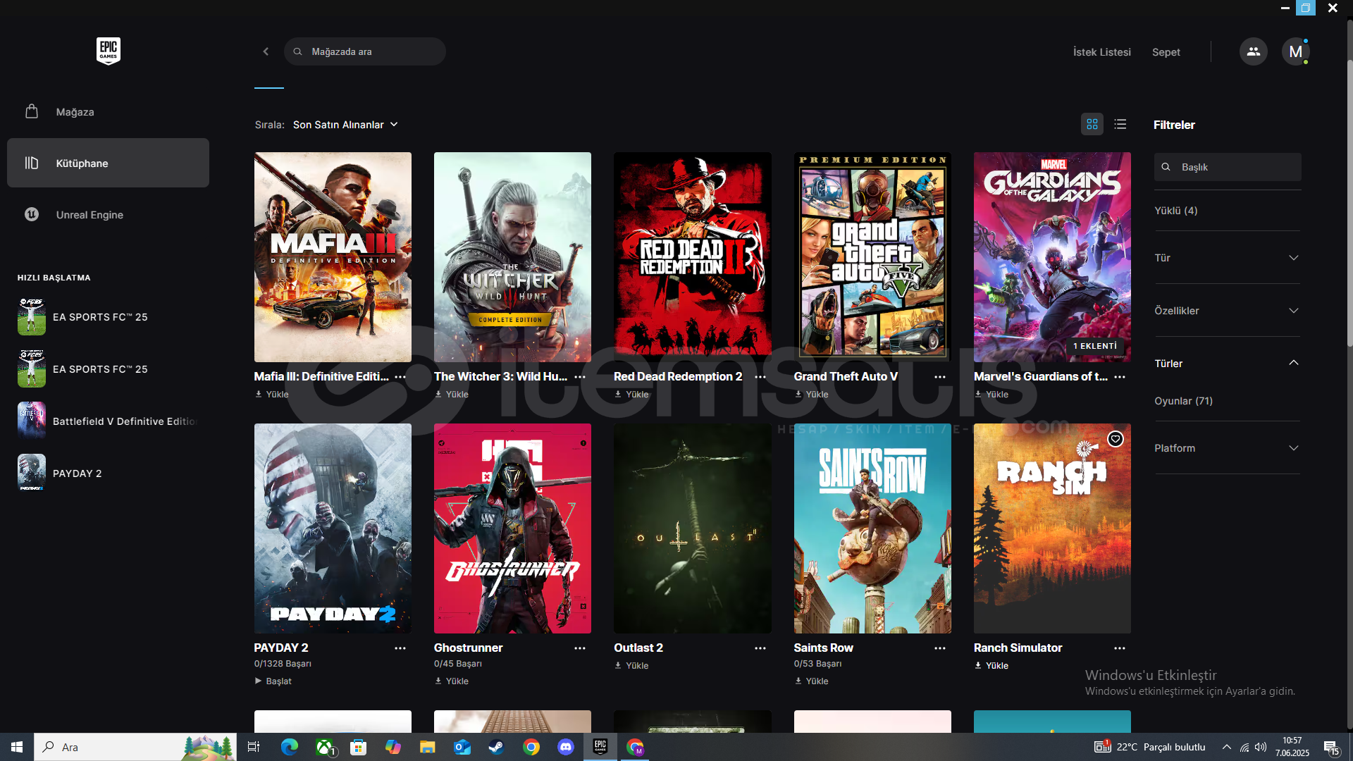Open the Saints Row cover art
This screenshot has width=1353, height=761.
tap(872, 528)
